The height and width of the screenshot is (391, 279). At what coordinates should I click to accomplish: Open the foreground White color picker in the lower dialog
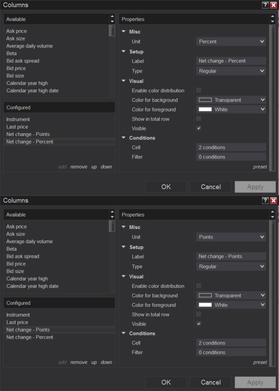coord(231,305)
